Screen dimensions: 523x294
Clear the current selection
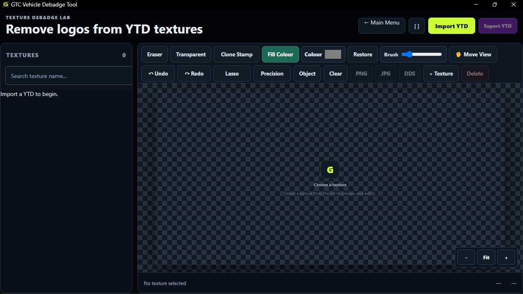pos(335,73)
